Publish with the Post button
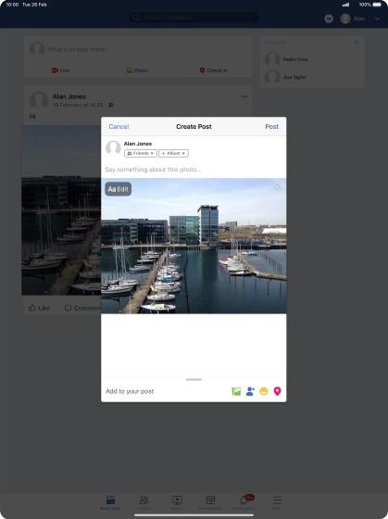This screenshot has height=519, width=388. [x=272, y=126]
